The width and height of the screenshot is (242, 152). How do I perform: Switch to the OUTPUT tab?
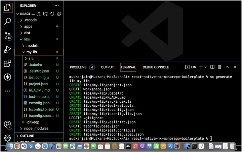point(107,67)
